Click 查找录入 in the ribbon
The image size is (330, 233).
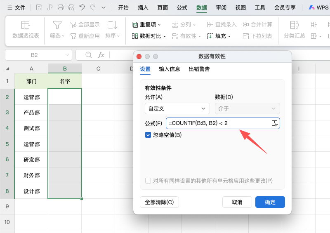click(222, 25)
